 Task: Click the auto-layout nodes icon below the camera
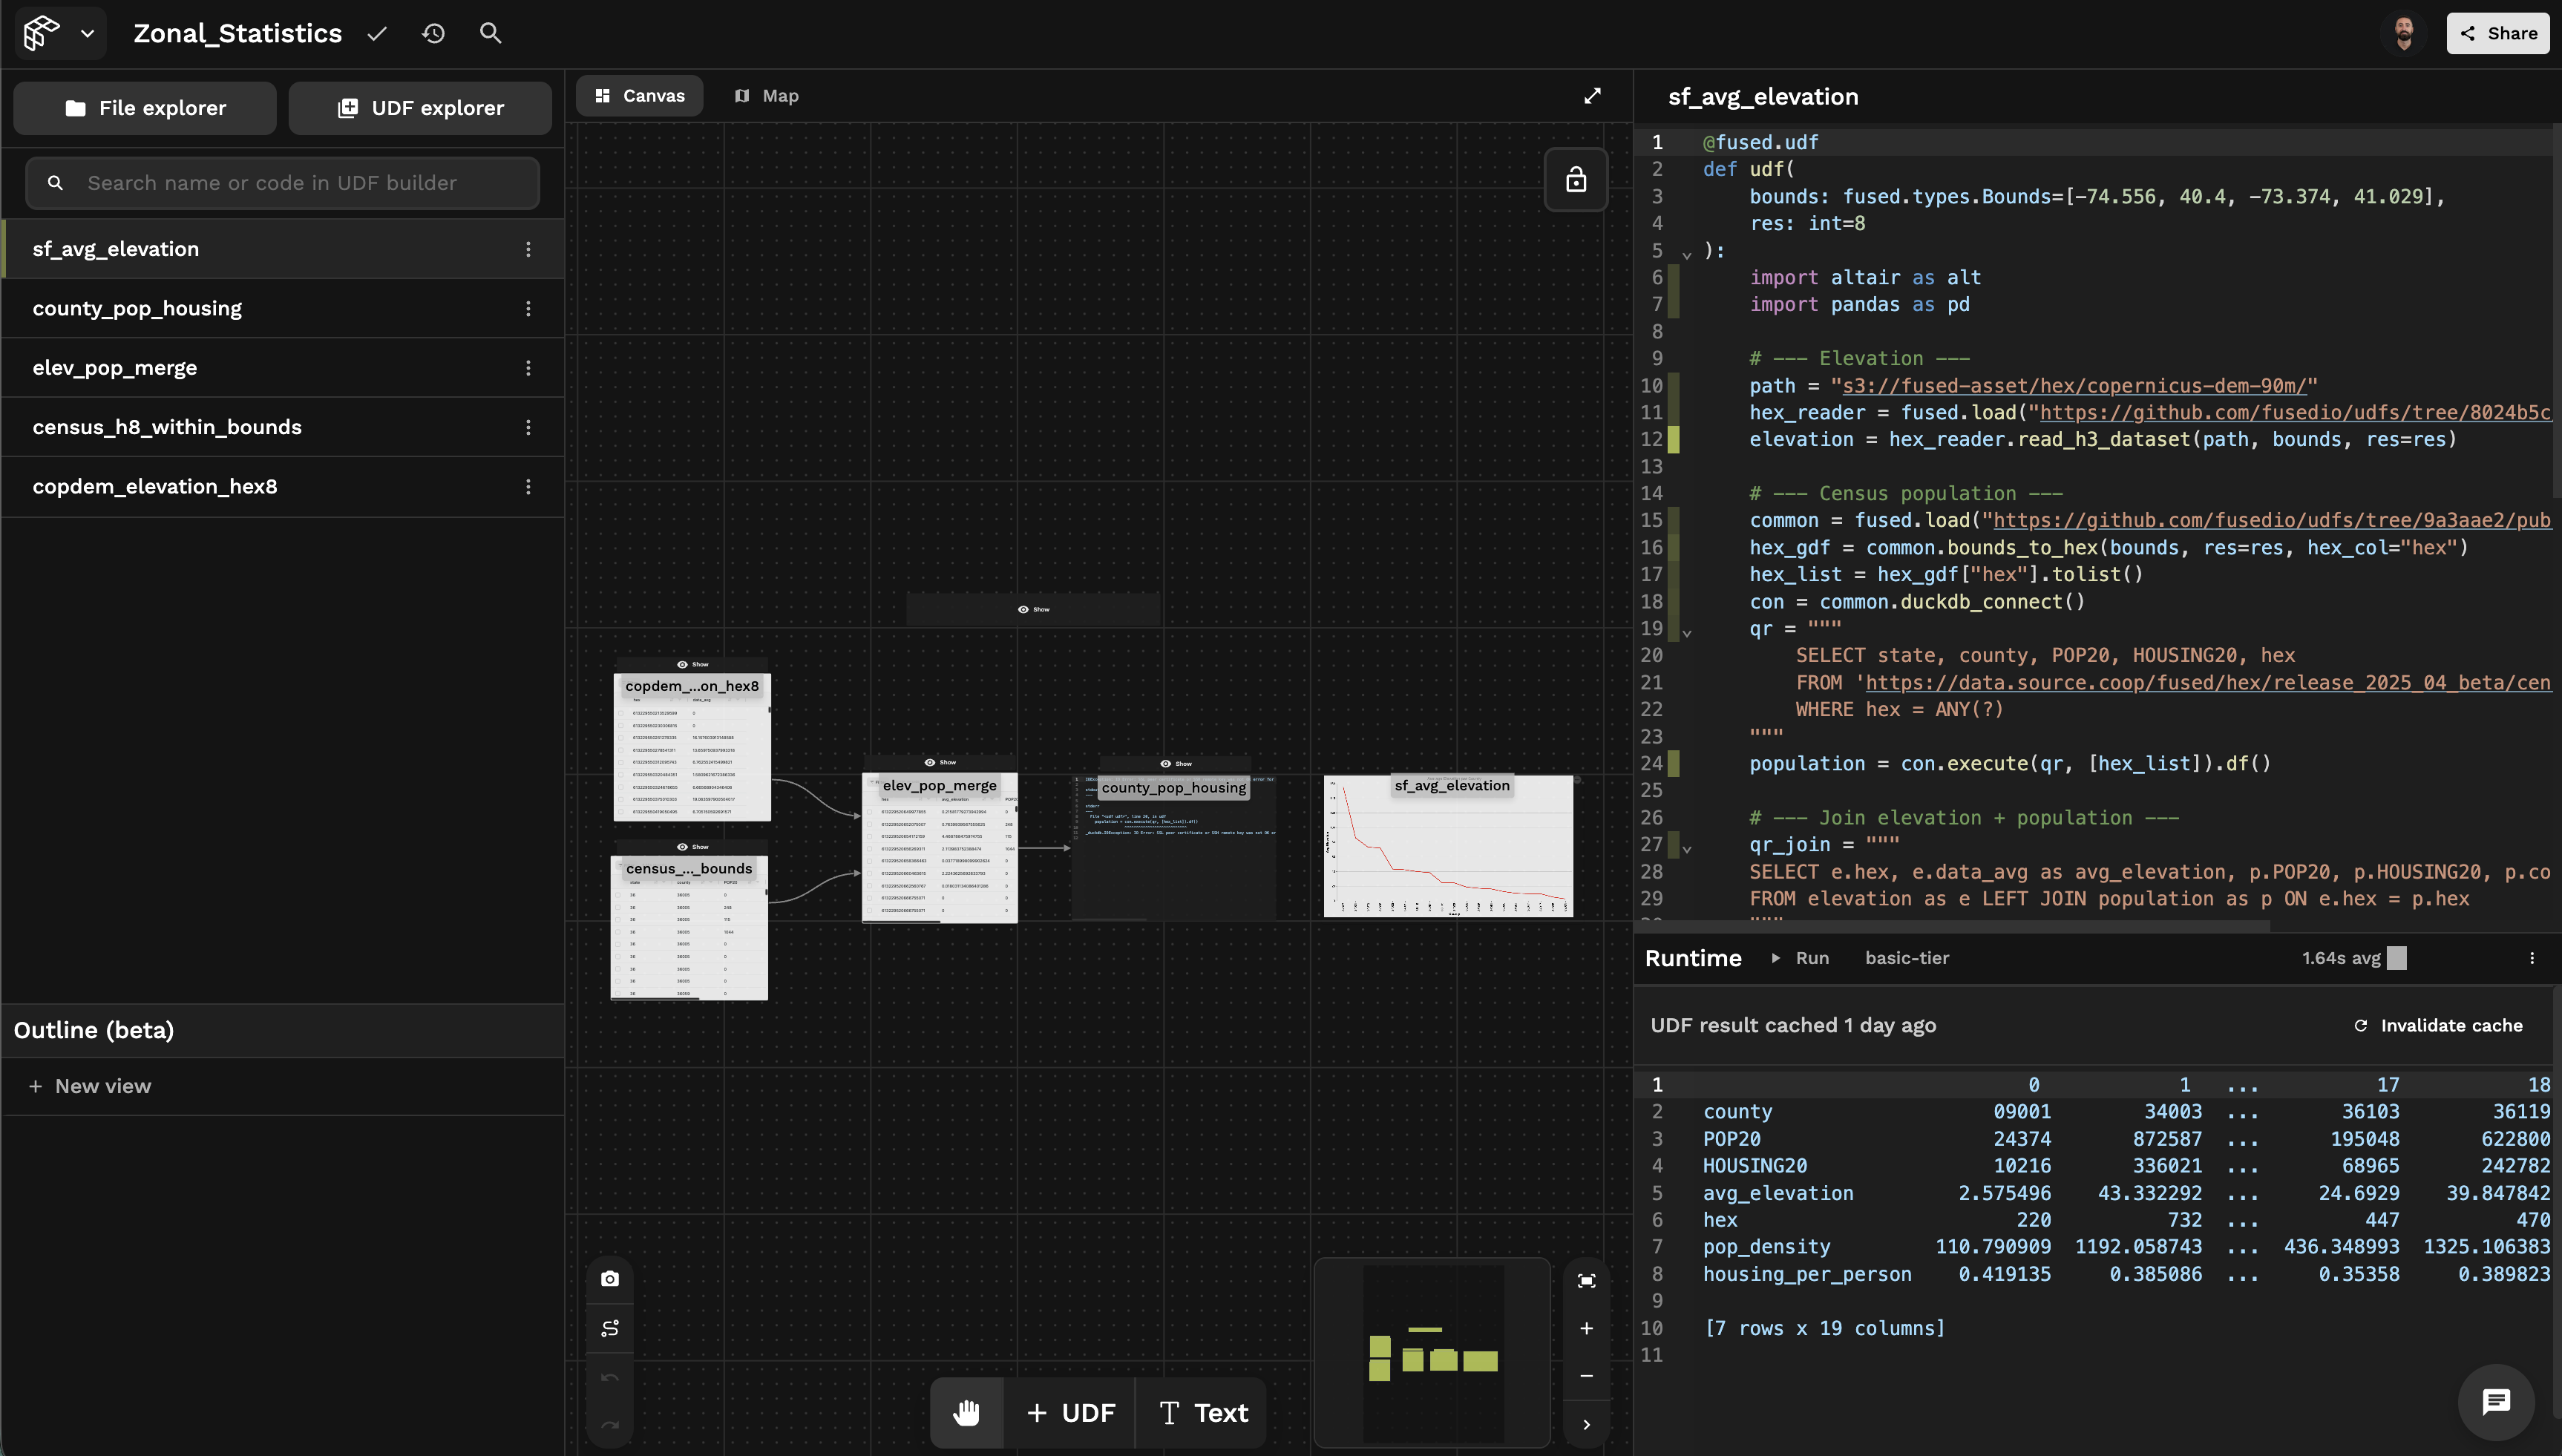610,1327
